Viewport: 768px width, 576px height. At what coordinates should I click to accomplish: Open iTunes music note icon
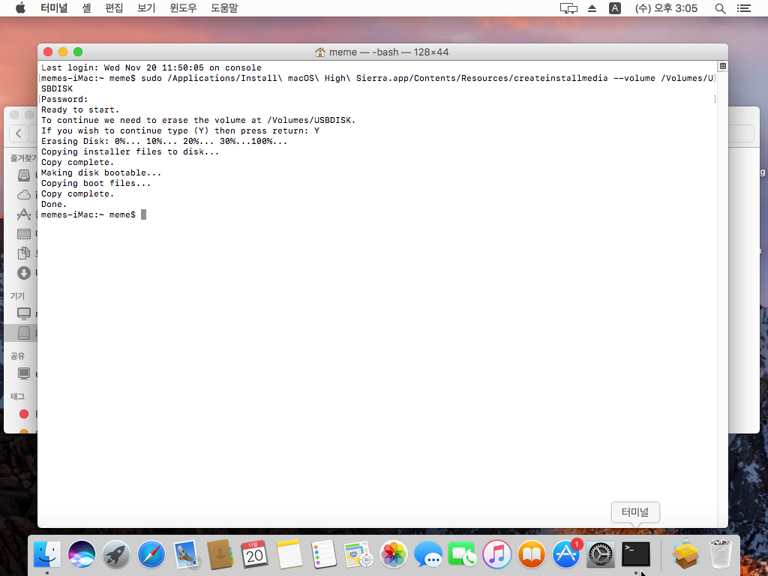pos(496,554)
